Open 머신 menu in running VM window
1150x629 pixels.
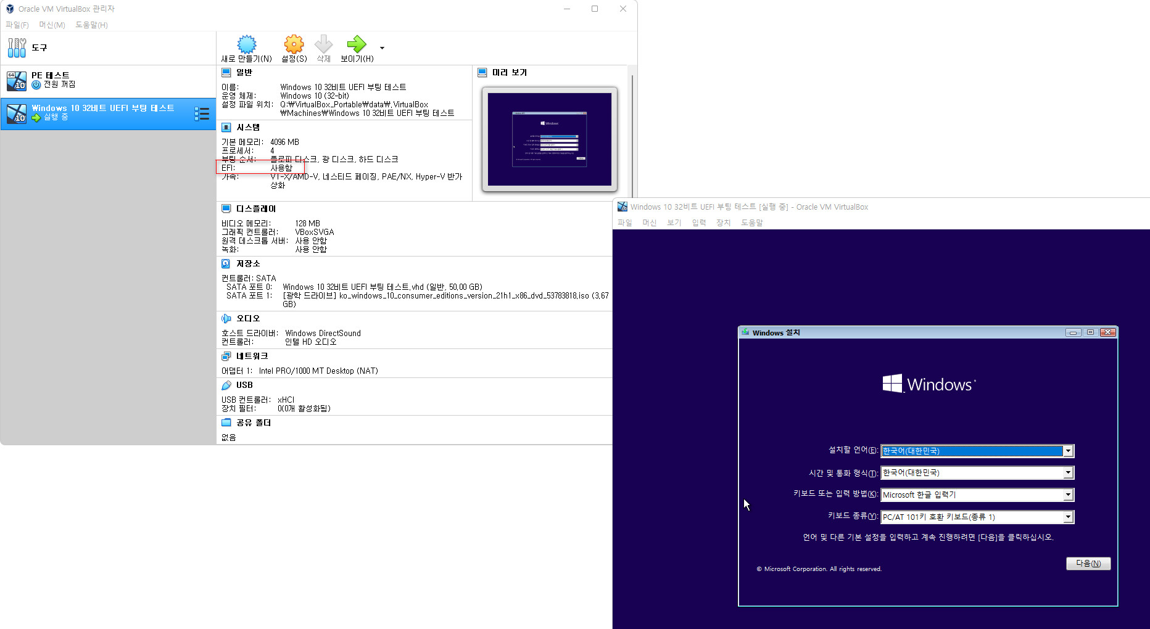[x=650, y=223]
